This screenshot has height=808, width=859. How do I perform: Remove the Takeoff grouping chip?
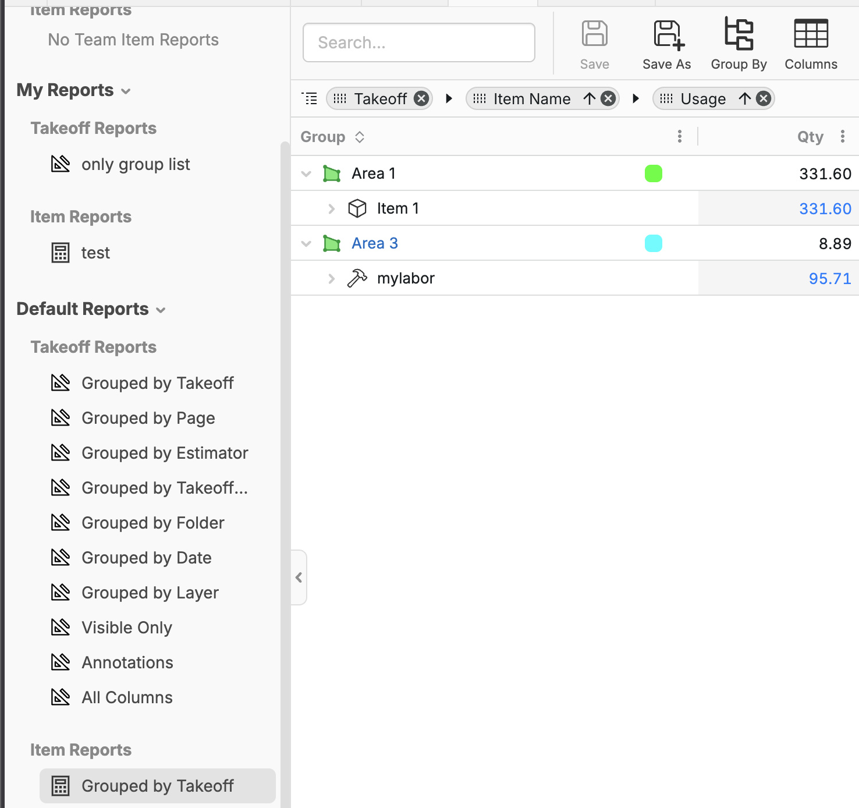click(x=421, y=99)
